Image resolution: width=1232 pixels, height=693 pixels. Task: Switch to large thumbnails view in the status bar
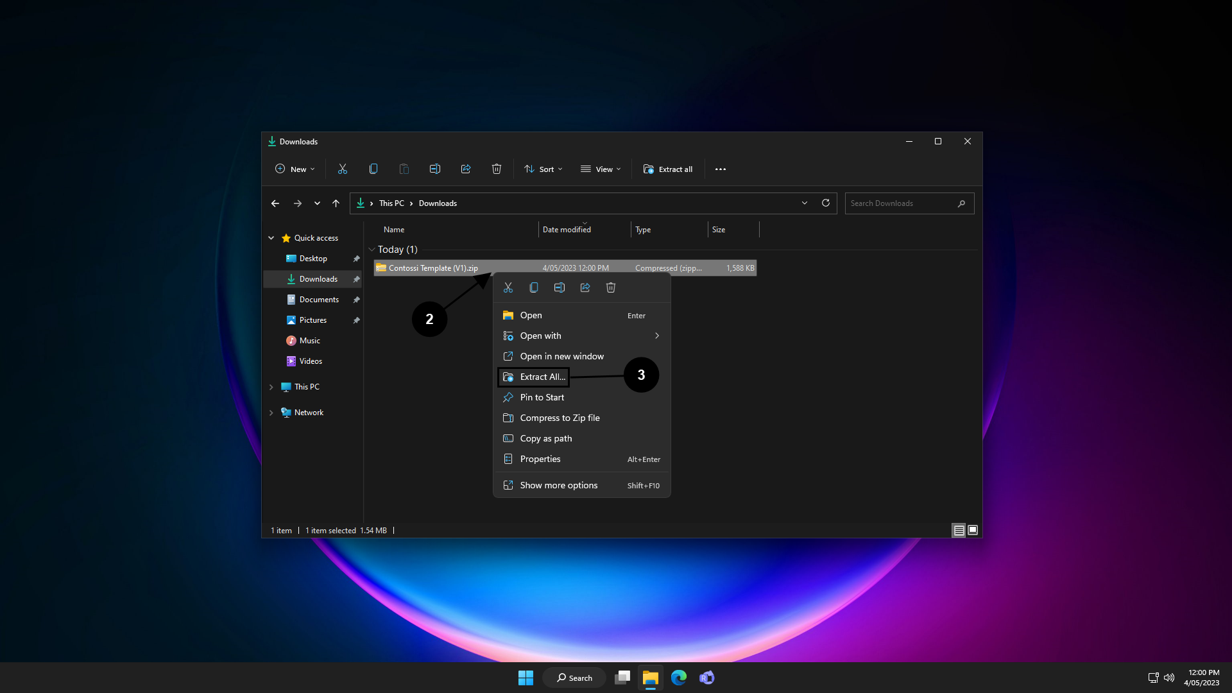pyautogui.click(x=973, y=530)
